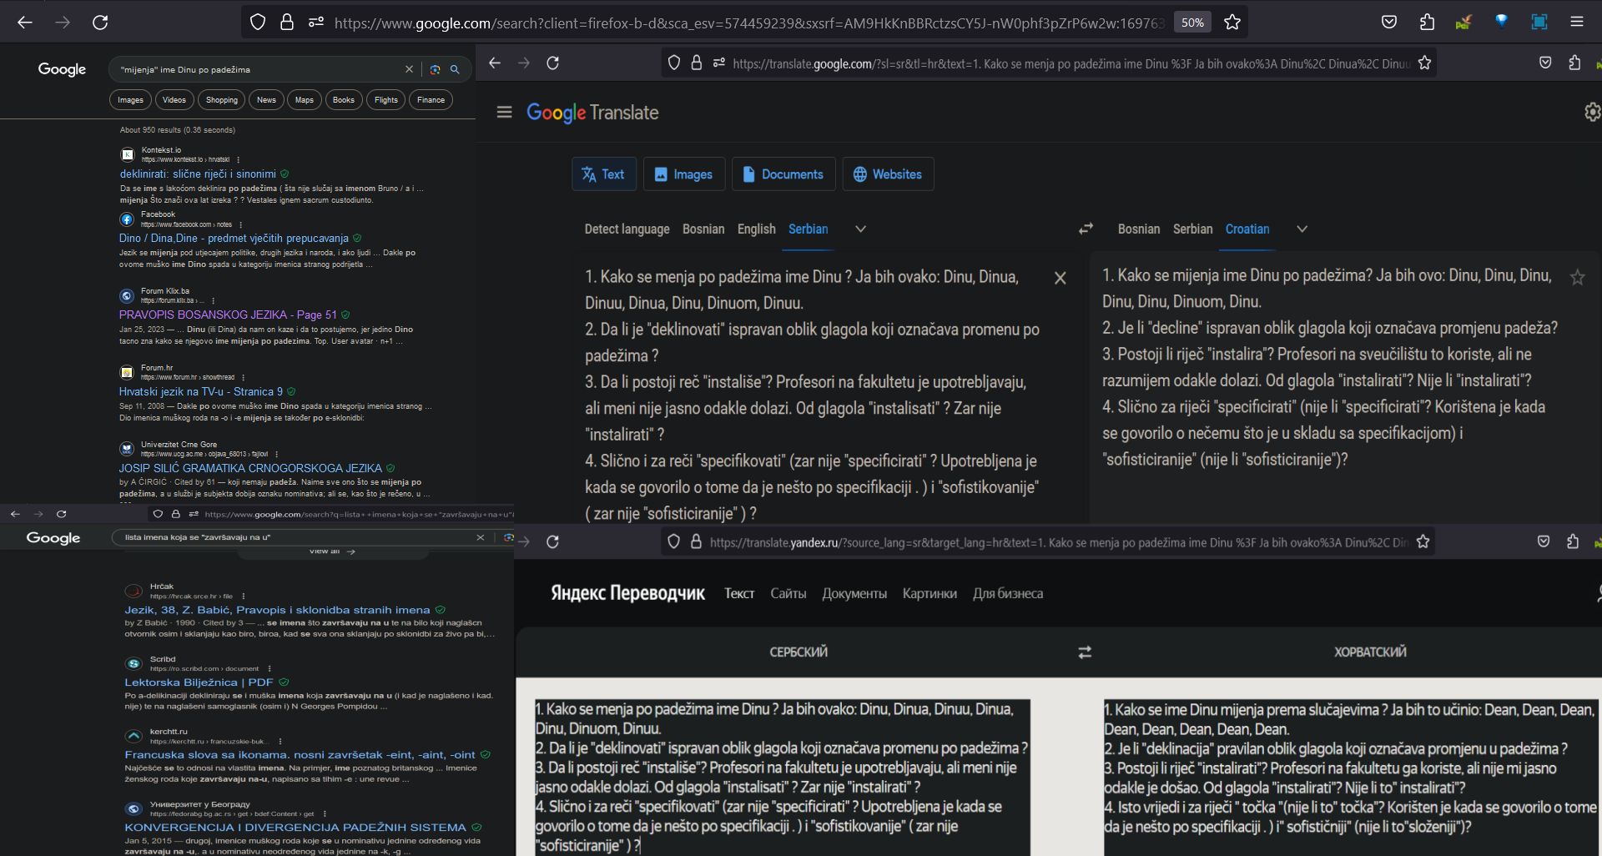This screenshot has height=856, width=1602.
Task: Clear the "lista imena koja se" search query
Action: 480,537
